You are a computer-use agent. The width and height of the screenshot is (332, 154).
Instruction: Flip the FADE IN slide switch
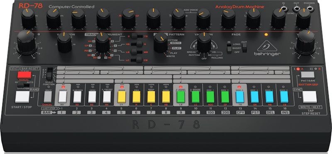(x=229, y=49)
